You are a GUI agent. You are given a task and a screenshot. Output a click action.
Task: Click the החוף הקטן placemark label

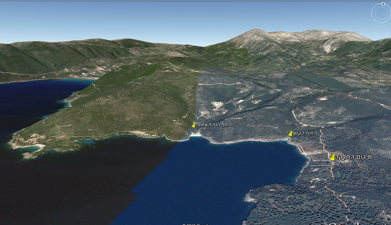(x=306, y=133)
